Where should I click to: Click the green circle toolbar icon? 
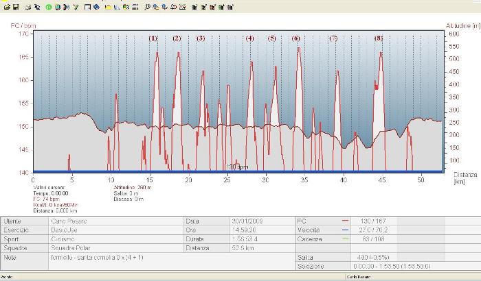click(48, 7)
